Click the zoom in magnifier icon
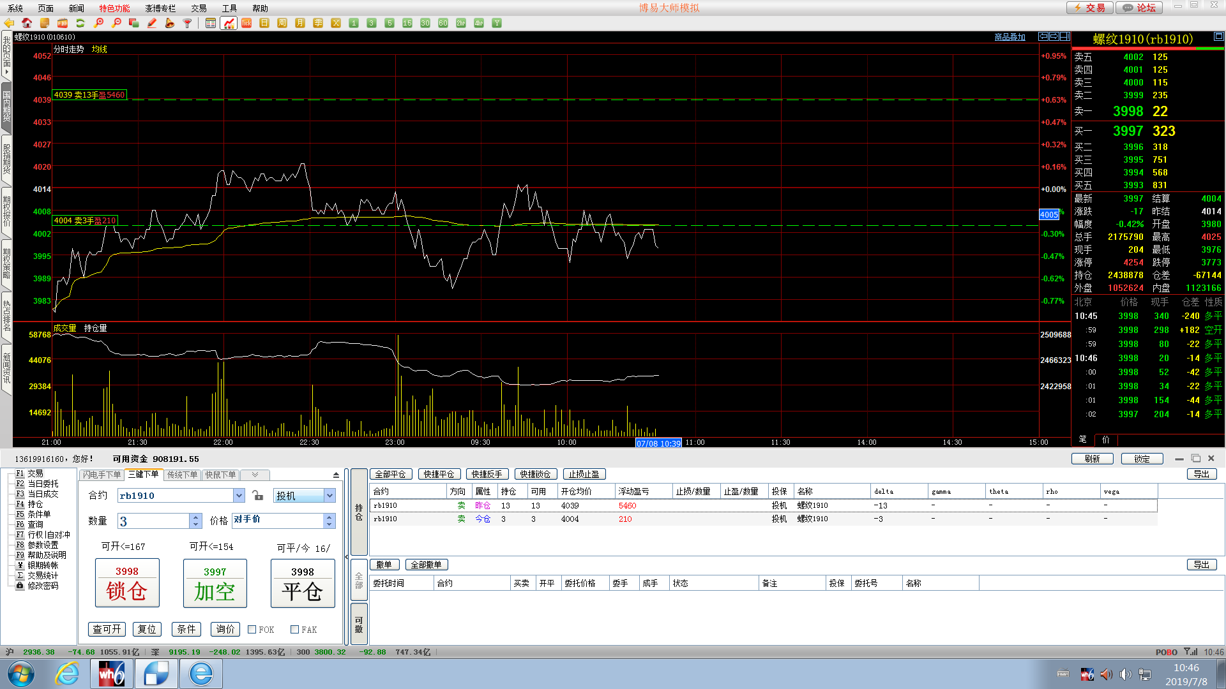1226x689 pixels. pos(98,23)
